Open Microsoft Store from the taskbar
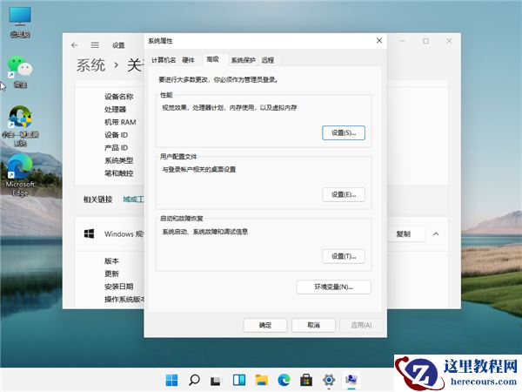 [x=306, y=380]
